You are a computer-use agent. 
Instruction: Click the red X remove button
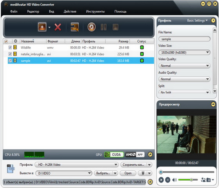click(x=58, y=27)
